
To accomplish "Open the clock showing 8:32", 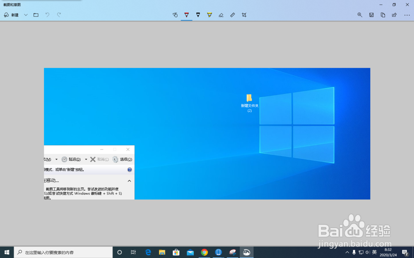I will [388, 252].
